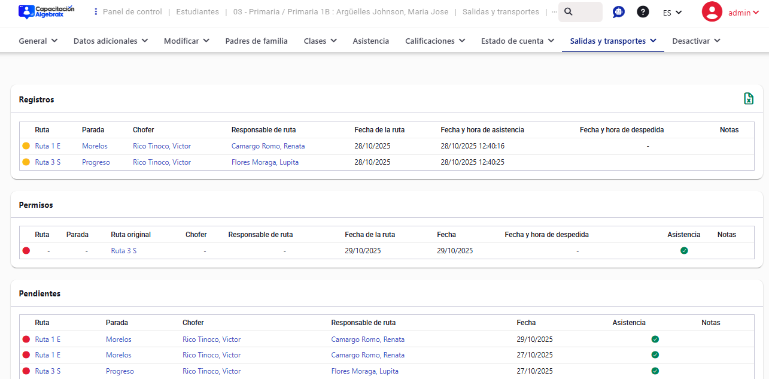Toggle attendance check for Progreso pending row
This screenshot has height=379, width=769.
point(655,371)
